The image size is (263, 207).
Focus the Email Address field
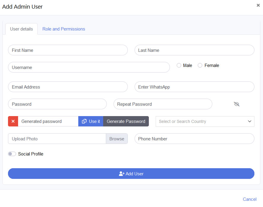click(68, 87)
